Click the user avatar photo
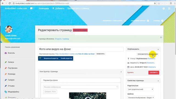Screen dimensions: 176x99 tap(9, 29)
